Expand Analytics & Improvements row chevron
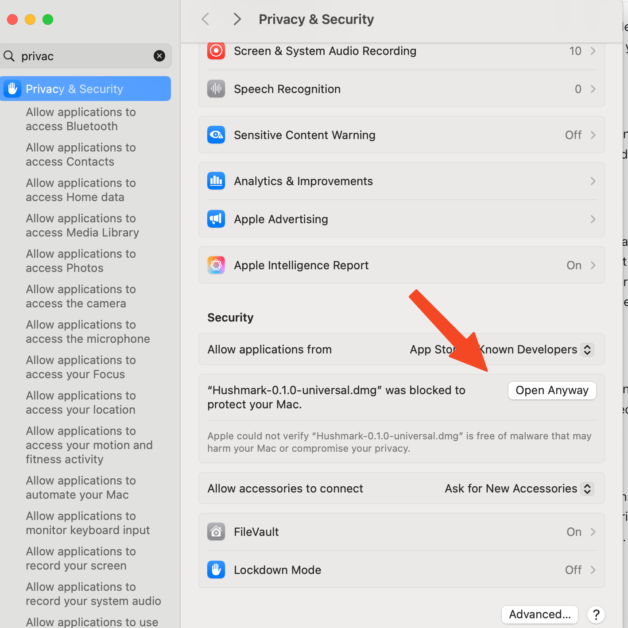The width and height of the screenshot is (628, 628). (593, 181)
